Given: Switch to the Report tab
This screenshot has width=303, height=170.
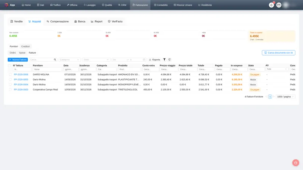Looking at the screenshot, I should (97, 22).
